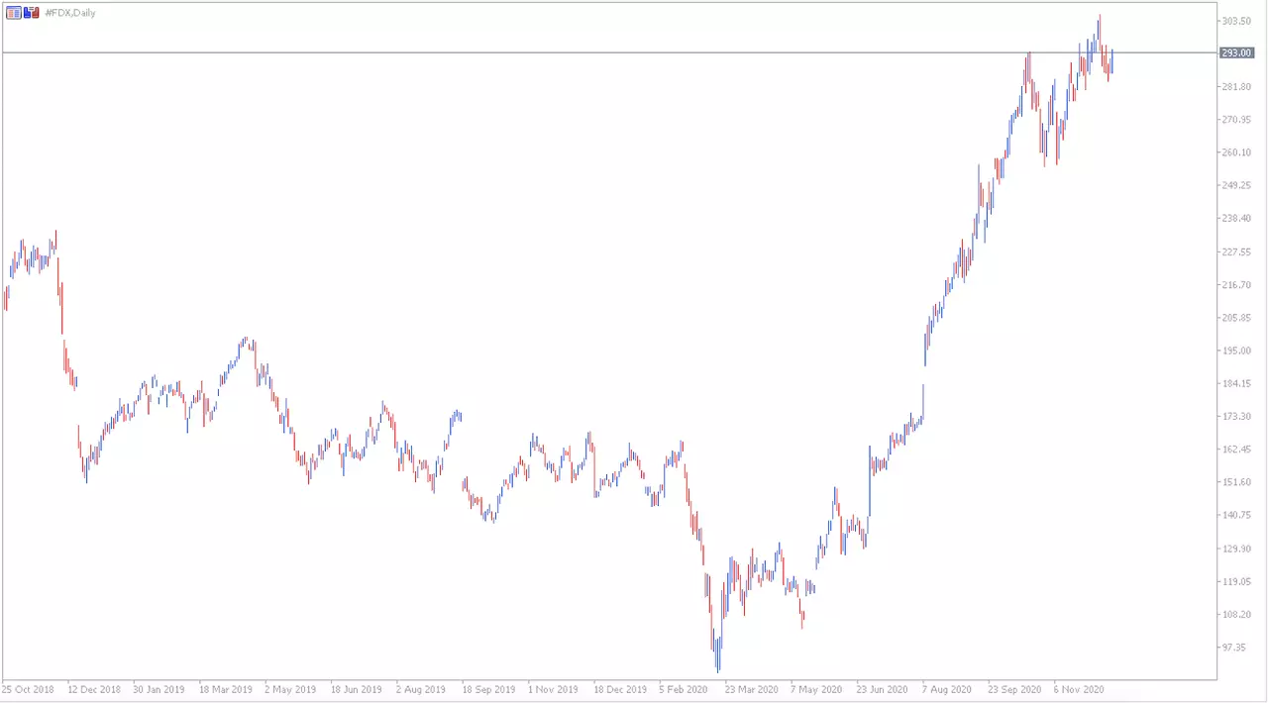Click the 25 Oct 2018 date label
The image size is (1268, 703).
(29, 689)
